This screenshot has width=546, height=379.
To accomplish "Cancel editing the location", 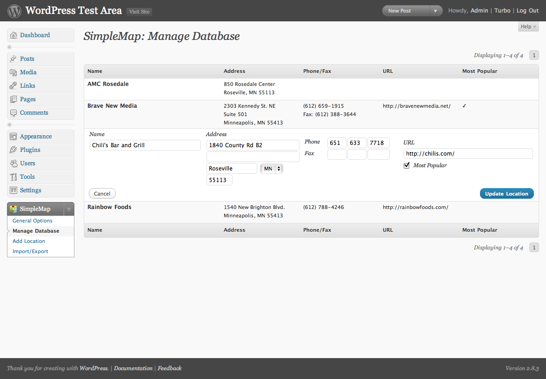I will (102, 194).
